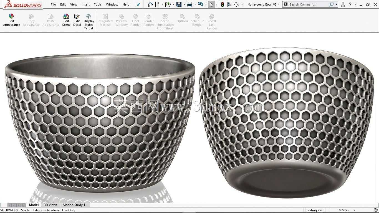379x213 pixels.
Task: Click the Print icon
Action: click(x=190, y=4)
